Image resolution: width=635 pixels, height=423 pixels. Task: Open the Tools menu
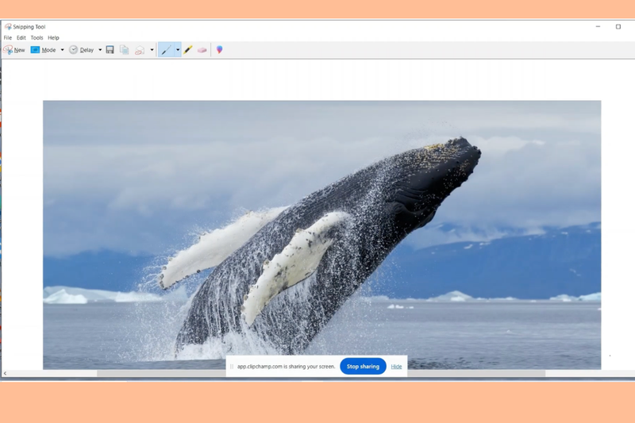(37, 37)
